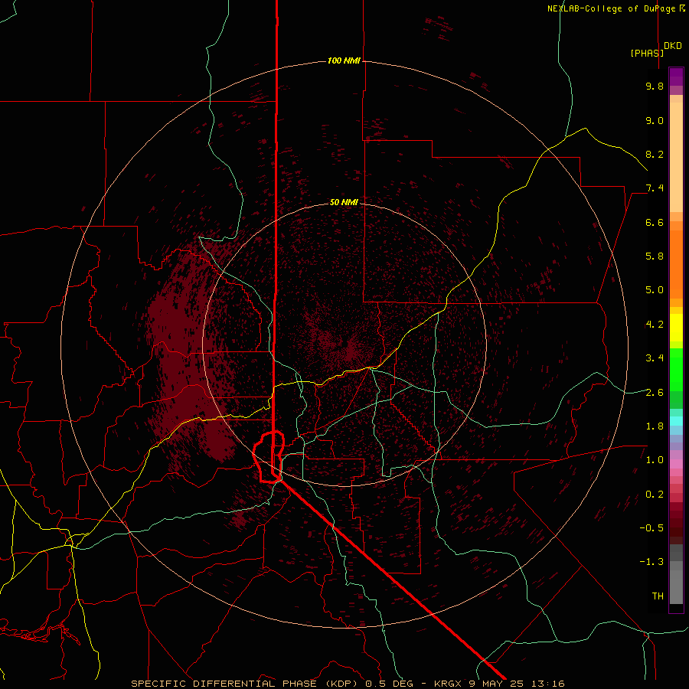Image resolution: width=689 pixels, height=689 pixels.
Task: Click the 0.2 value on the color scale
Action: tap(655, 495)
